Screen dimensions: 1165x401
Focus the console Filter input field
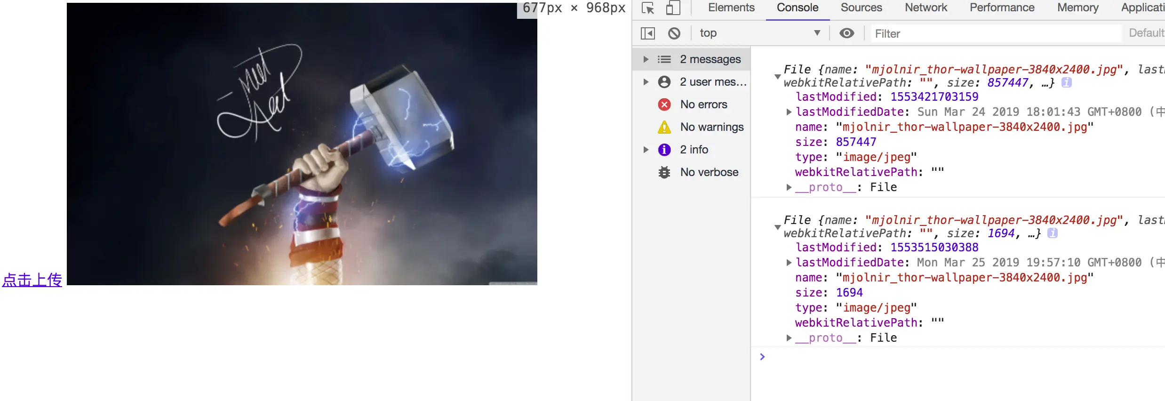coord(996,33)
